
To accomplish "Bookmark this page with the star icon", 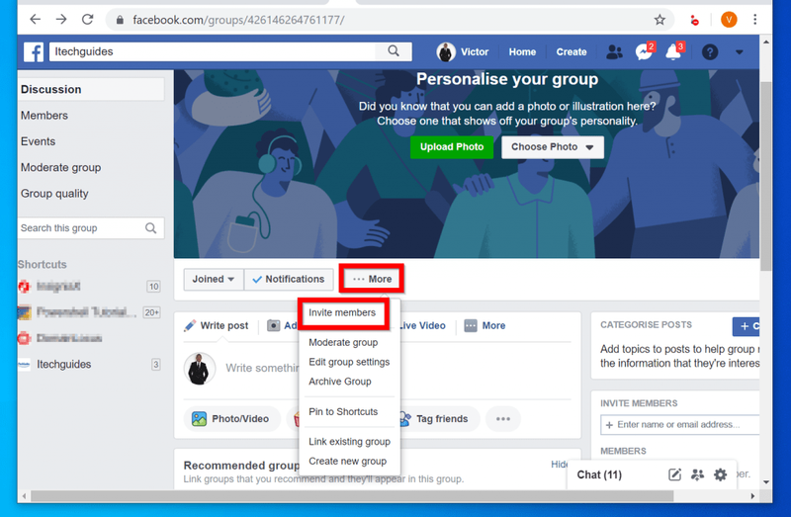I will 659,20.
